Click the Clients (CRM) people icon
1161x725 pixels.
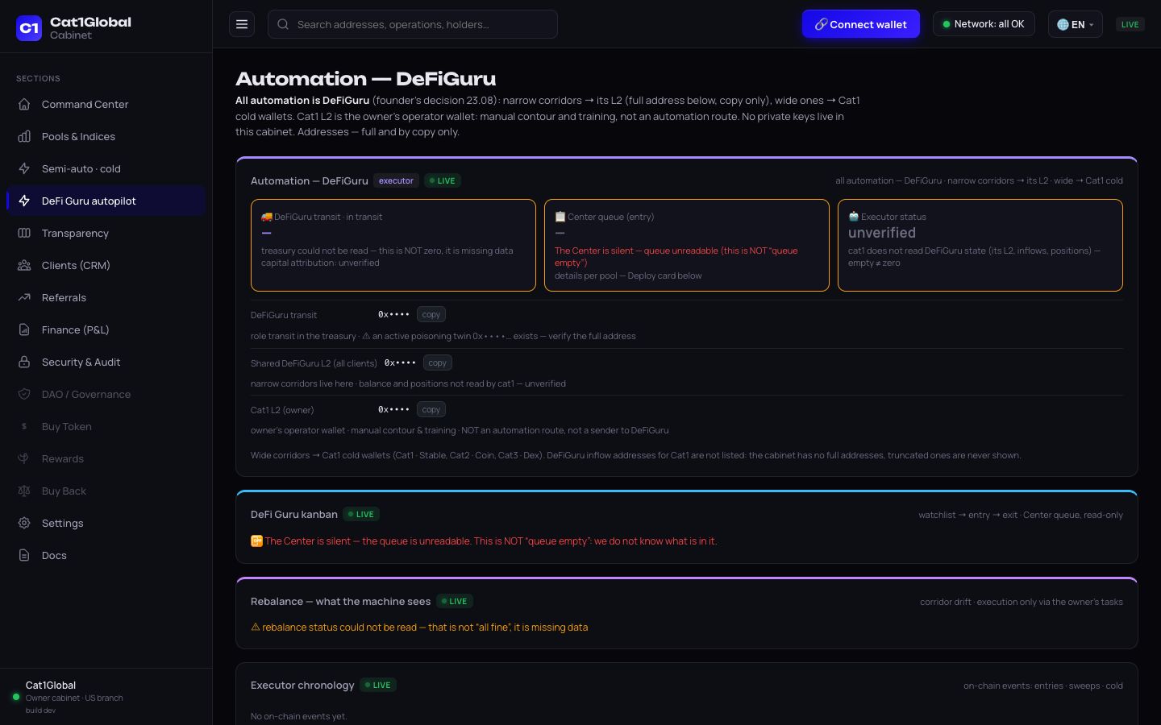[24, 265]
